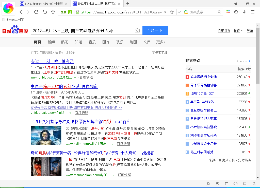
Task: Click the skin/shirt icon in the title bar
Action: (236, 4)
